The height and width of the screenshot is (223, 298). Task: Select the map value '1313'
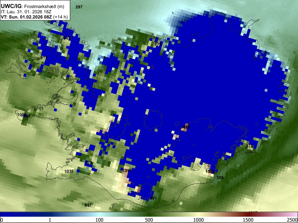pyautogui.click(x=127, y=171)
